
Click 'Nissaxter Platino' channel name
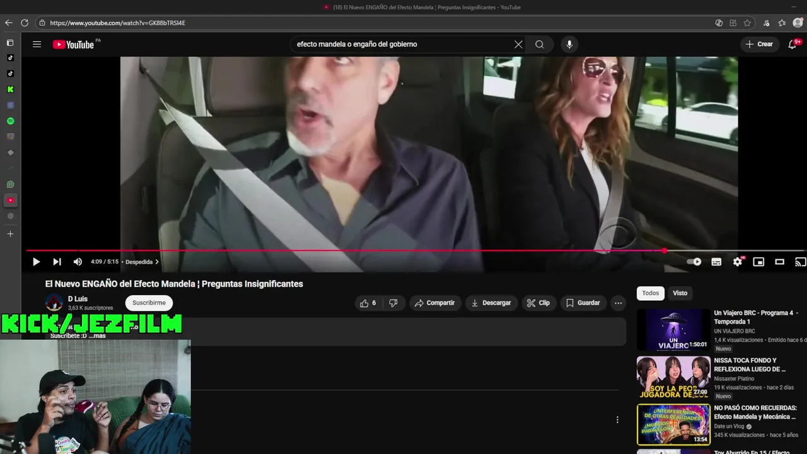(x=734, y=379)
